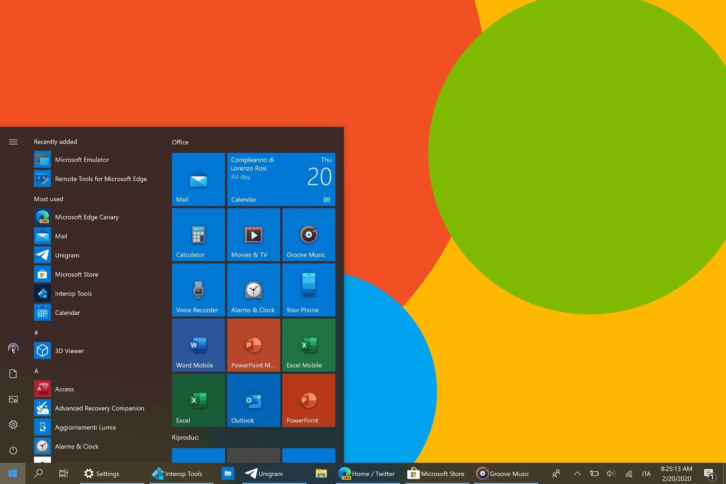Click the Search taskbar button
This screenshot has width=726, height=484.
pyautogui.click(x=38, y=473)
